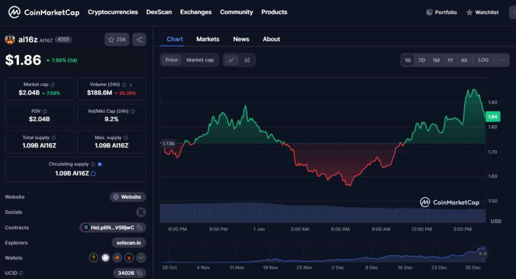516x279 pixels.
Task: Set chart range to 7D
Action: pos(422,60)
